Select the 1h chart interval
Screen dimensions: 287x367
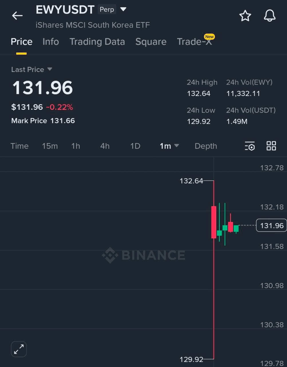(76, 146)
